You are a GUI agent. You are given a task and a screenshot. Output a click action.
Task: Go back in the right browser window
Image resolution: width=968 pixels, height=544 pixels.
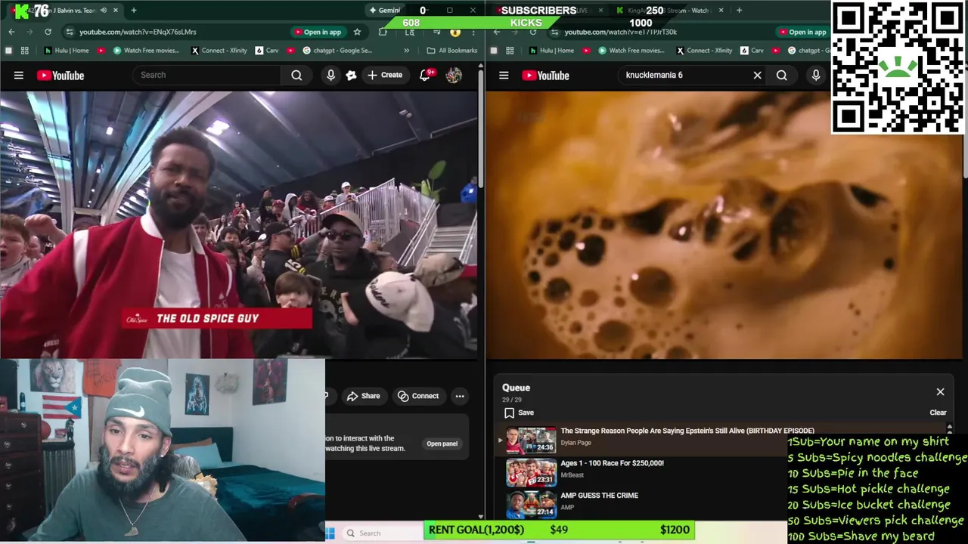click(497, 32)
